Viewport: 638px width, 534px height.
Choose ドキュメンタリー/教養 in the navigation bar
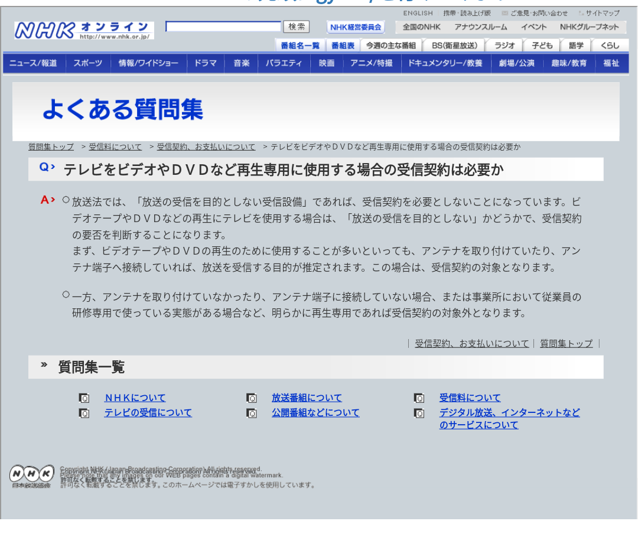pos(445,63)
